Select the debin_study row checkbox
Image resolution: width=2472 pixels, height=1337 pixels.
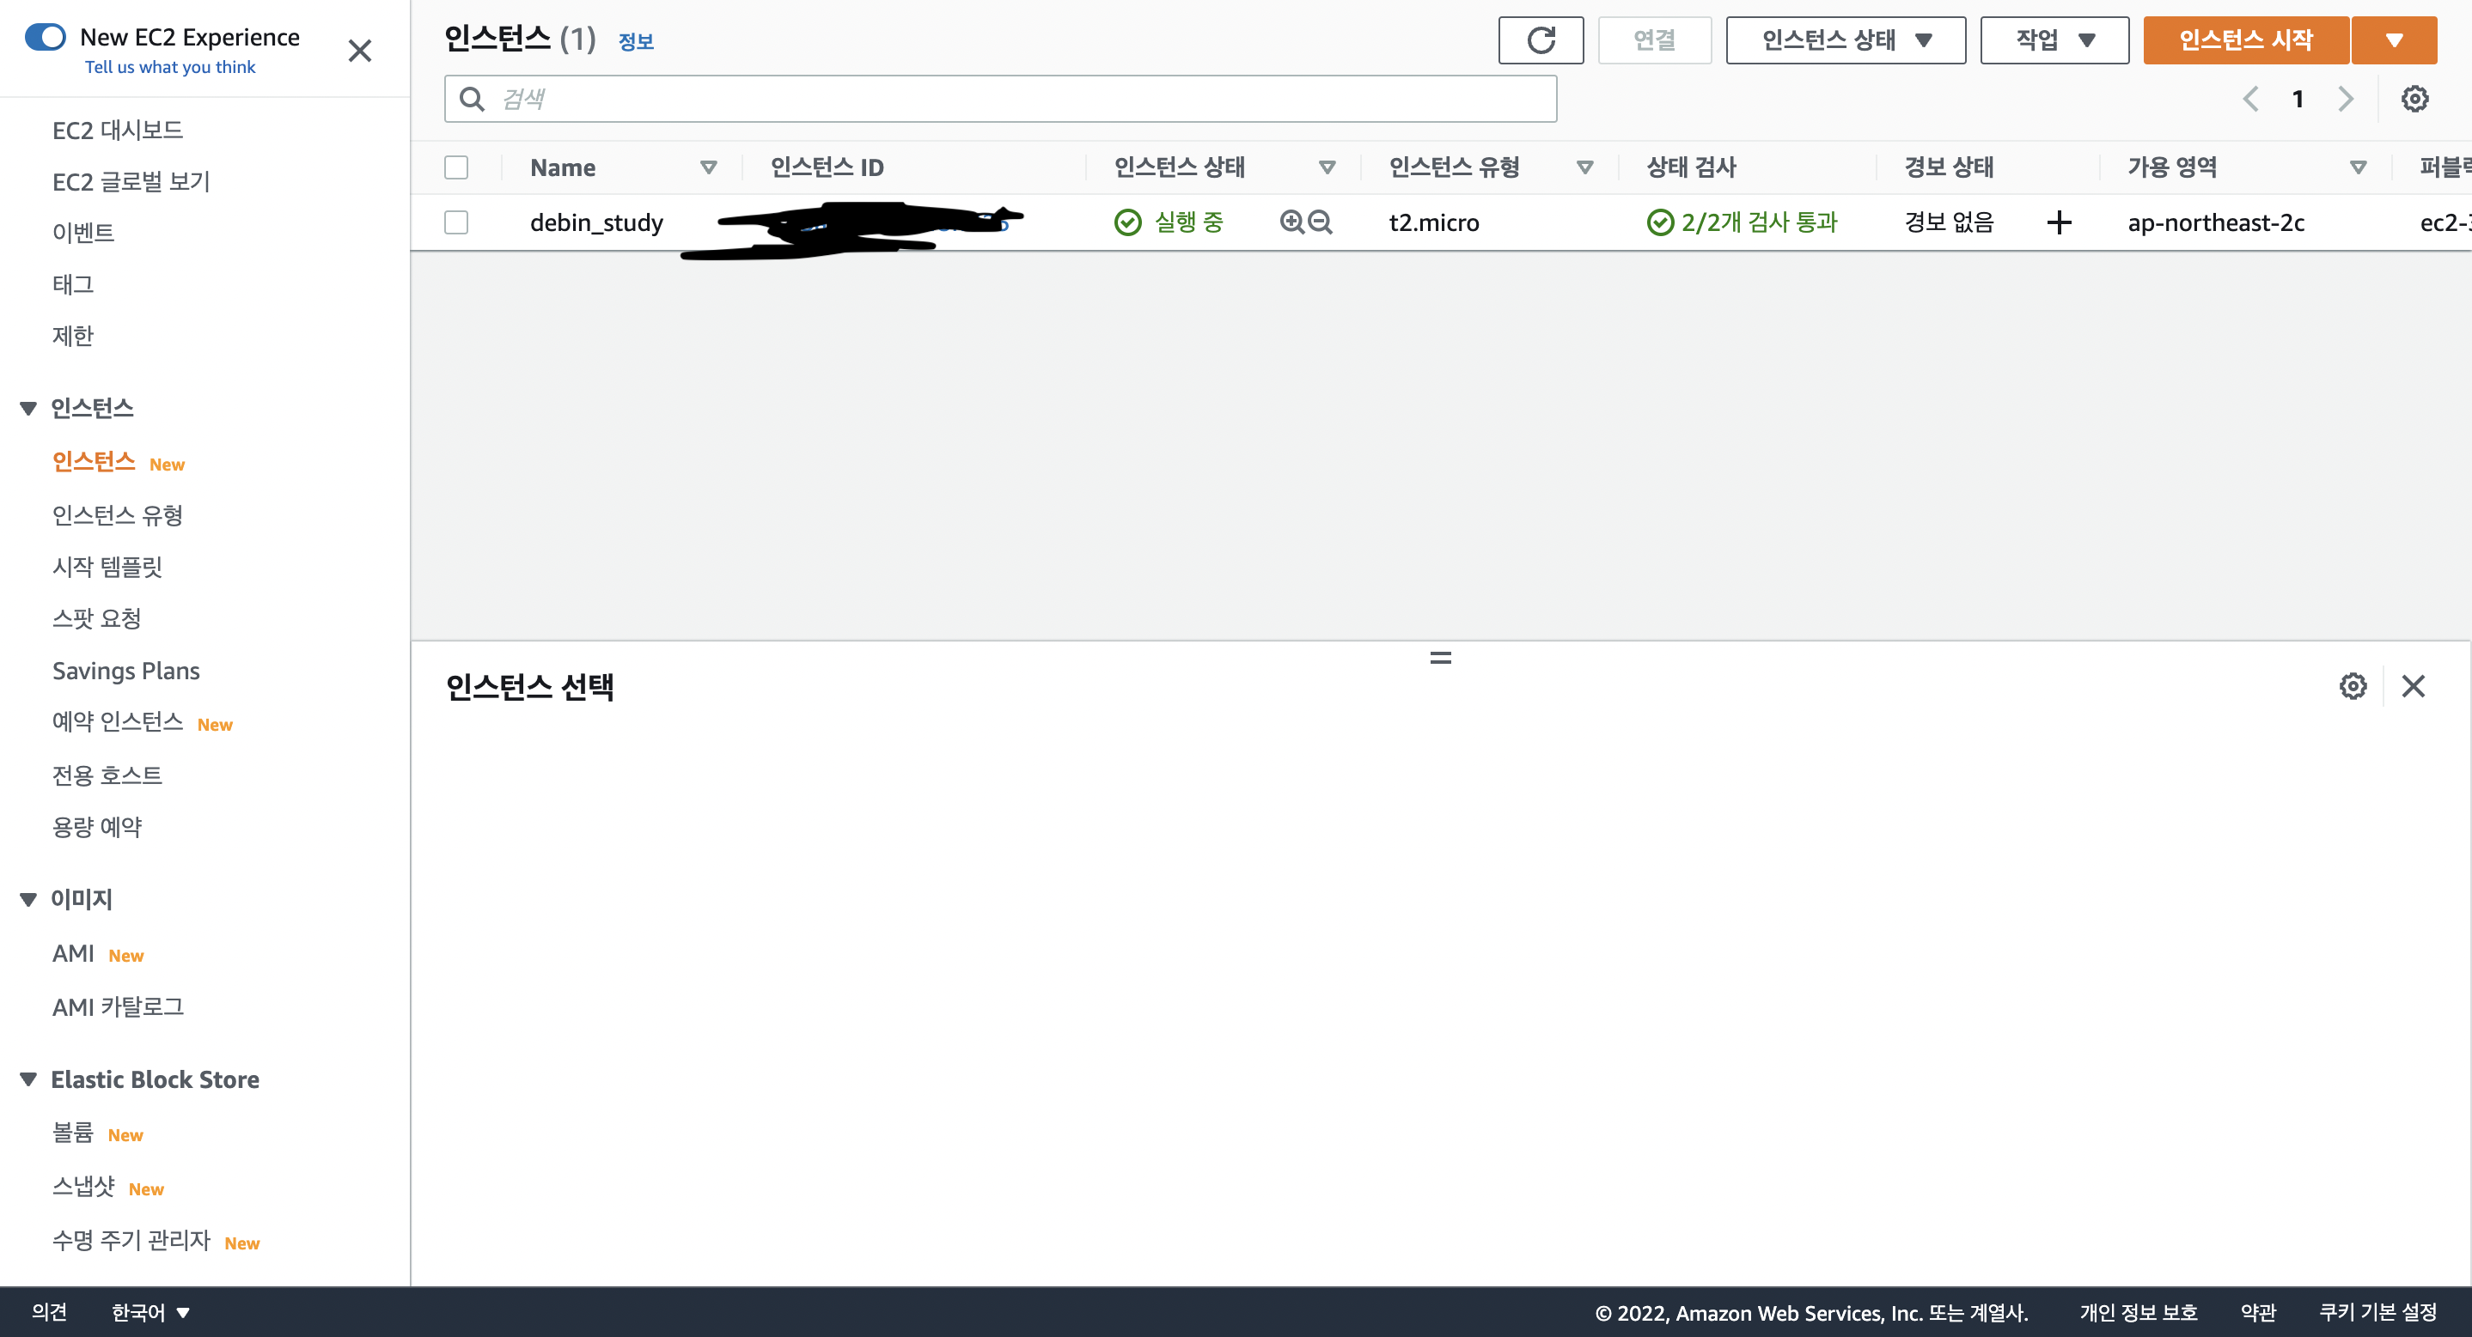pos(457,222)
